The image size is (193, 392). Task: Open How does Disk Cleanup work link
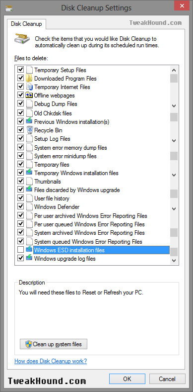[51, 361]
